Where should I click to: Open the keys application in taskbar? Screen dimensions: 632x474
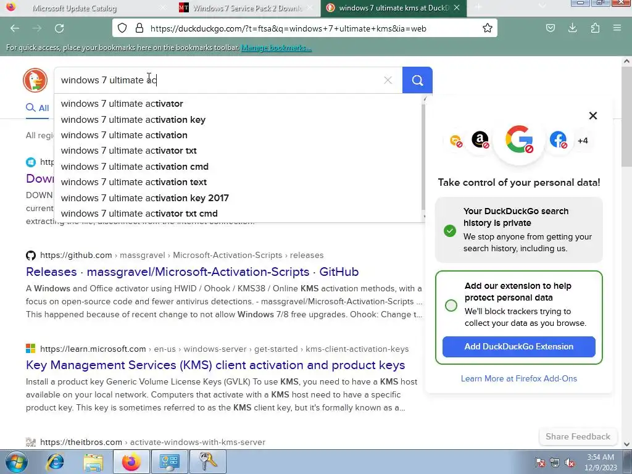pyautogui.click(x=207, y=462)
